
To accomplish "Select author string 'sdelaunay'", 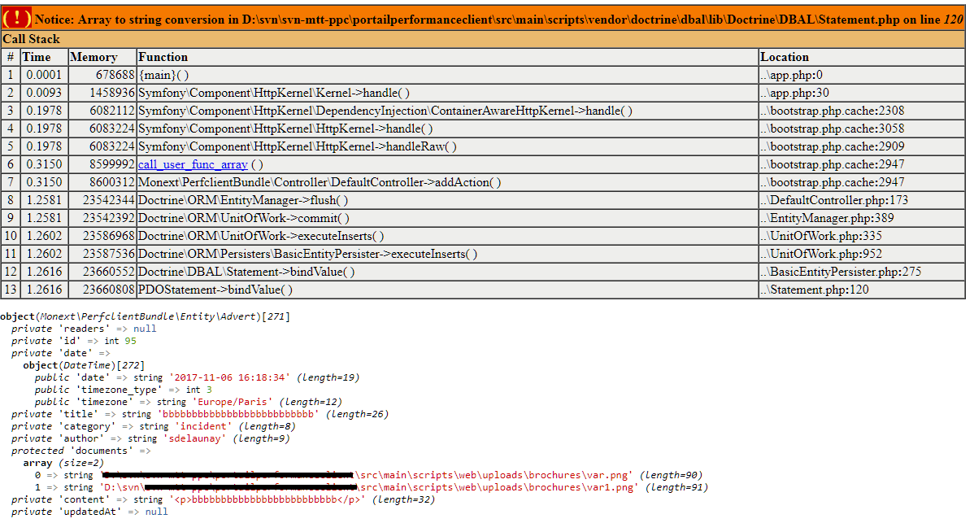I will [194, 438].
